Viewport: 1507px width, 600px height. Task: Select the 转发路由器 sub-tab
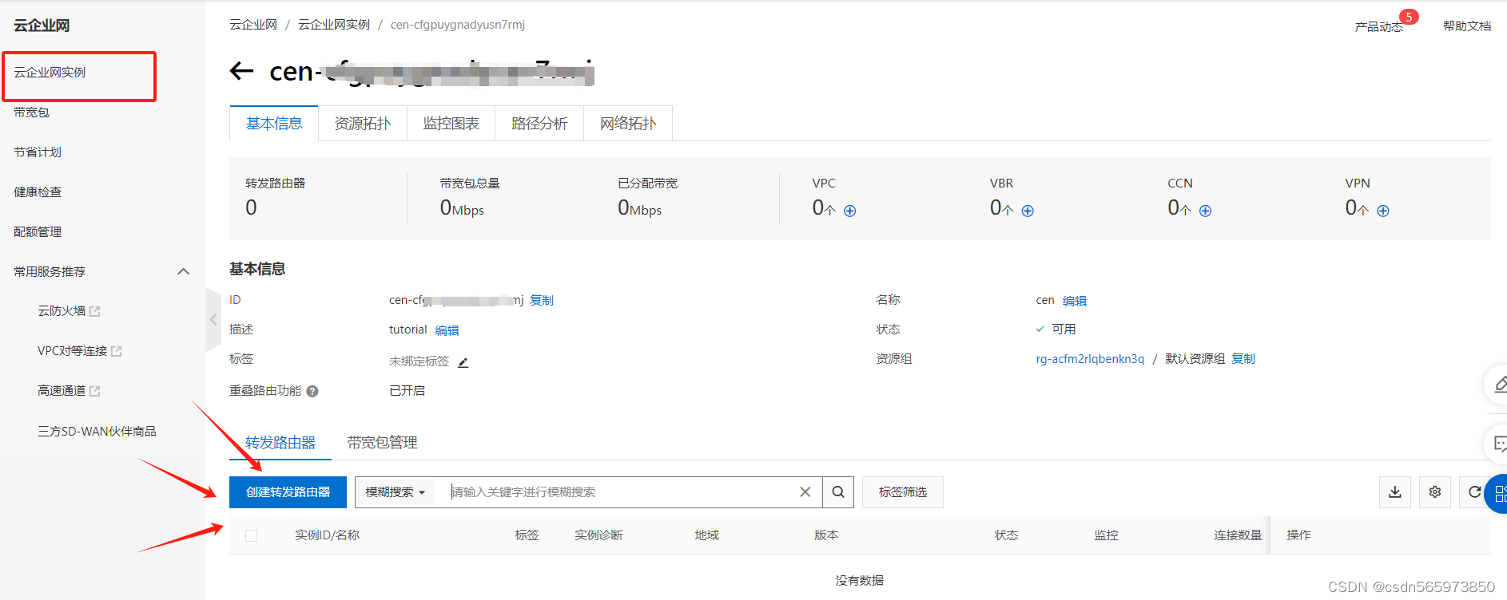point(280,443)
